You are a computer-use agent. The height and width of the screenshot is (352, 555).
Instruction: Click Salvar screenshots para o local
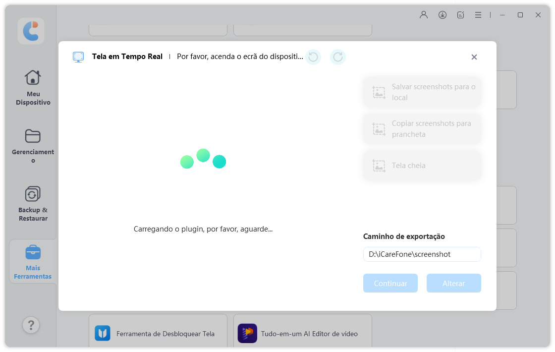422,92
